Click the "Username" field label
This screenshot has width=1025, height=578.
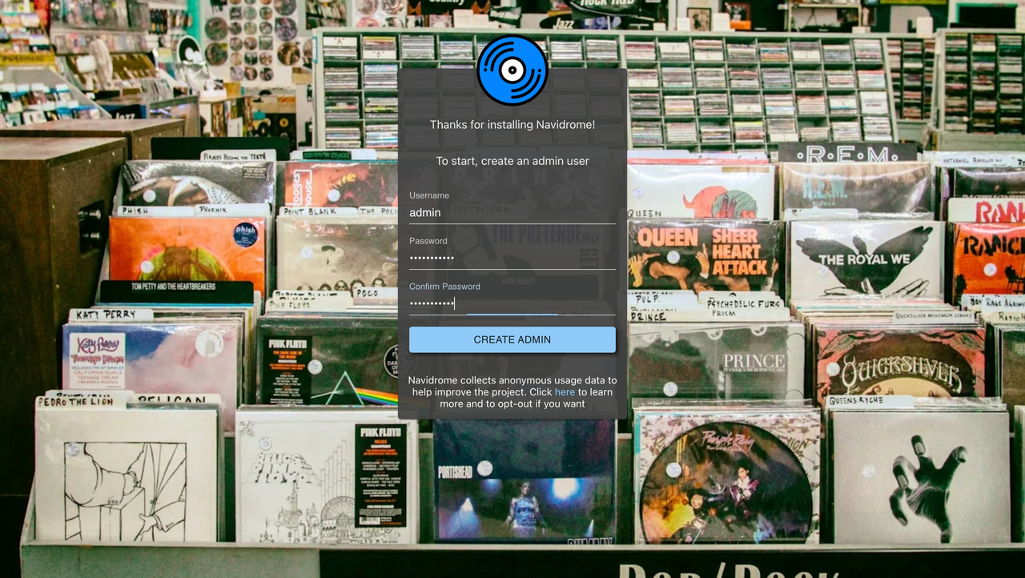tap(429, 195)
